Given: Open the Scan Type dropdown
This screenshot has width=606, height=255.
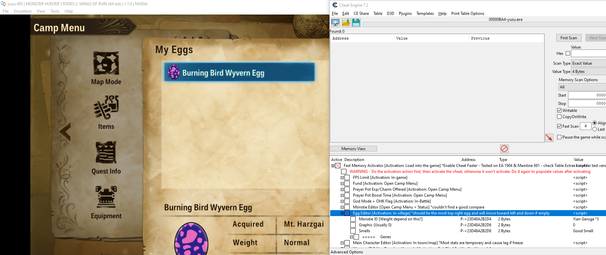Looking at the screenshot, I should pyautogui.click(x=589, y=63).
